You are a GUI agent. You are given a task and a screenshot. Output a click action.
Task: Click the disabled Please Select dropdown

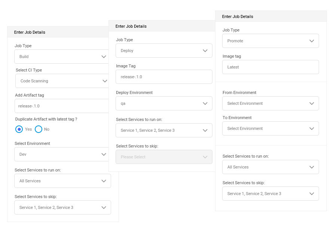click(x=164, y=157)
